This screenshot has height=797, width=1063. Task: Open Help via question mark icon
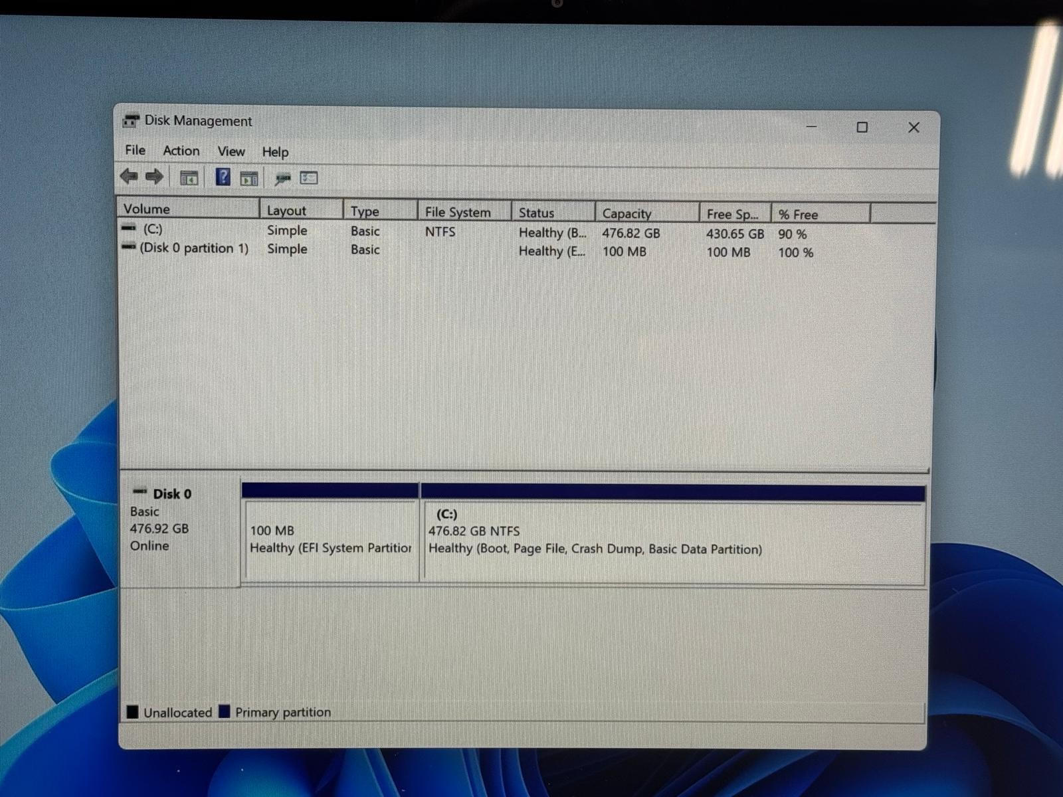tap(223, 177)
